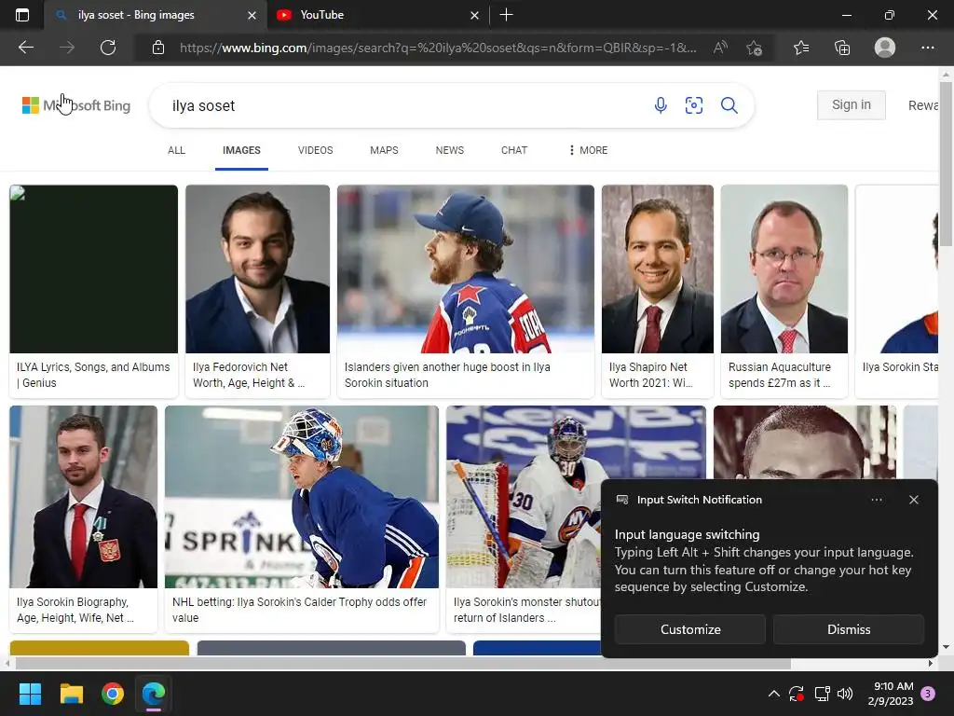Screen dimensions: 954x716
Task: Open Islanders huge boost Sorokin image
Action: point(466,291)
